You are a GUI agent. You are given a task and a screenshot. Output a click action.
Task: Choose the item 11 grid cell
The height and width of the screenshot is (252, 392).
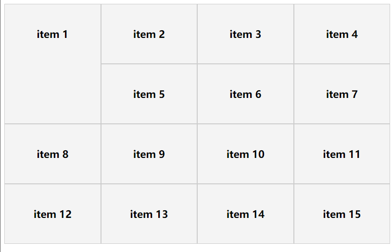tap(341, 154)
